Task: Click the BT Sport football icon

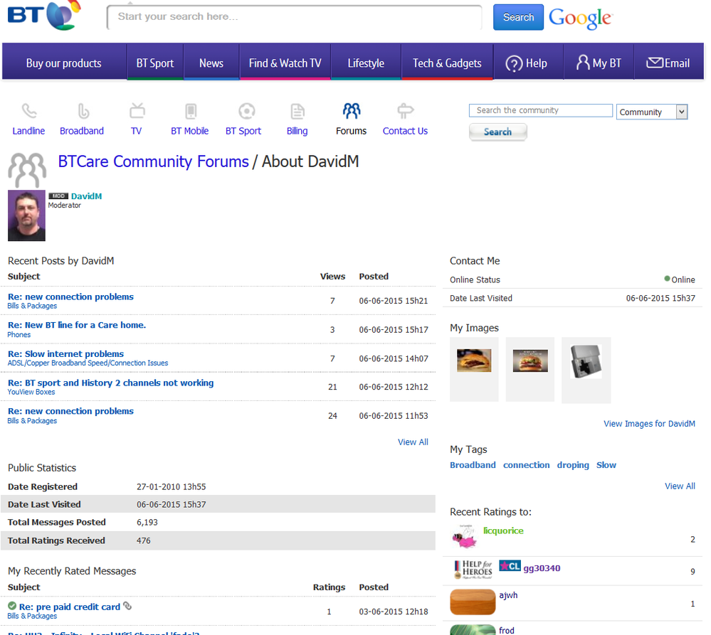Action: [x=247, y=111]
